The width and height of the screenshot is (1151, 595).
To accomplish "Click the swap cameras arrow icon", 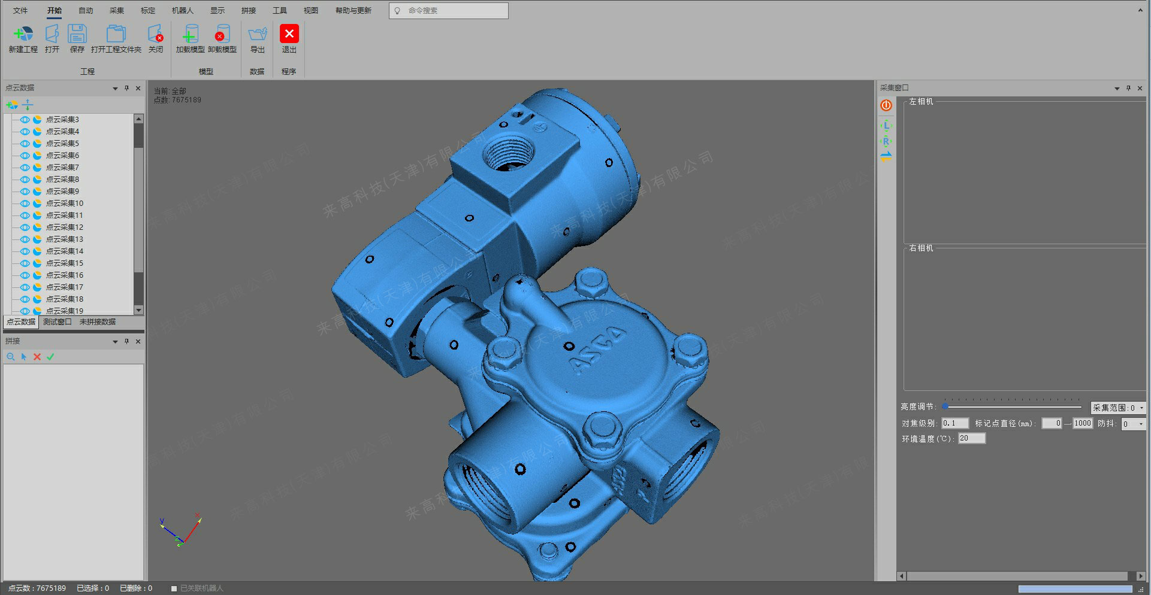I will [x=886, y=157].
